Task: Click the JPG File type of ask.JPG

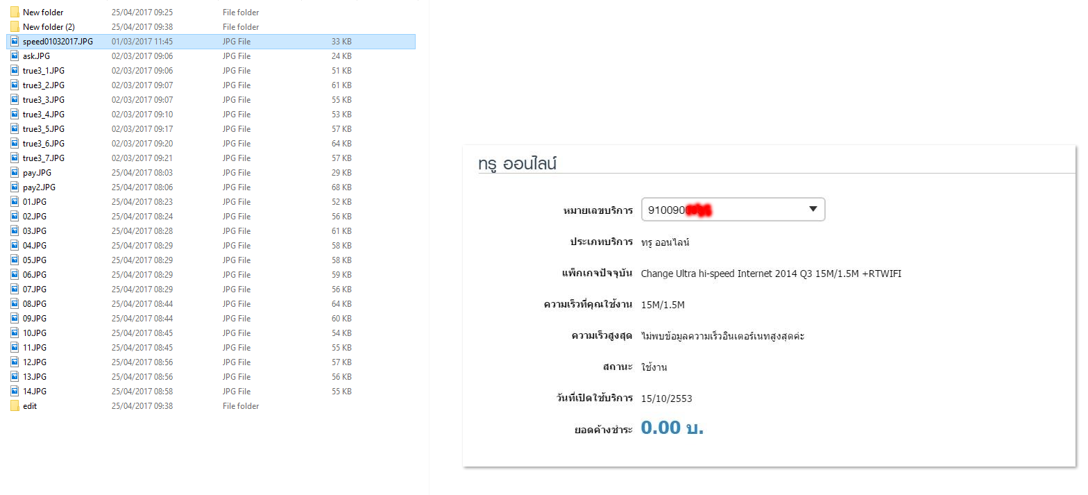Action: coord(237,56)
